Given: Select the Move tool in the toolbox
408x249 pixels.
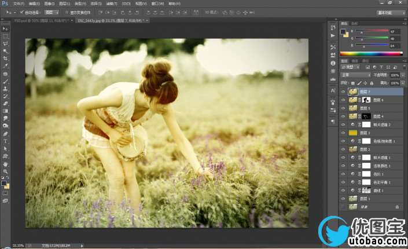Looking at the screenshot, I should pos(5,29).
